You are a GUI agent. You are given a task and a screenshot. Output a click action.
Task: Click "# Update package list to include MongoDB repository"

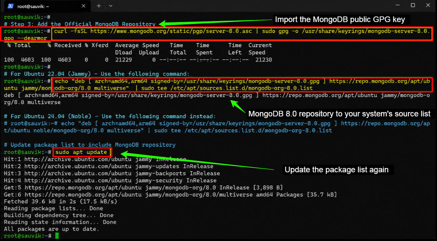[90, 145]
